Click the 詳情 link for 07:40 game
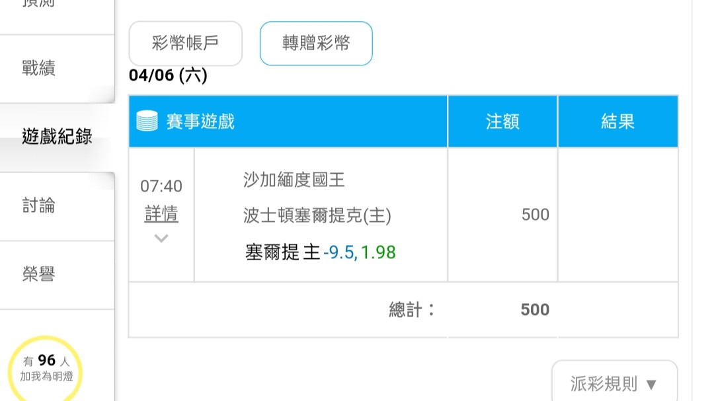The height and width of the screenshot is (401, 714). point(161,213)
